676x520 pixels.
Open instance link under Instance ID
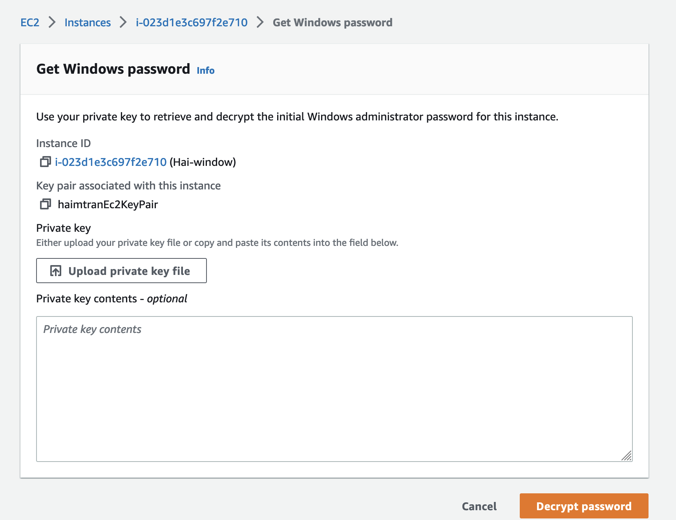pos(111,162)
